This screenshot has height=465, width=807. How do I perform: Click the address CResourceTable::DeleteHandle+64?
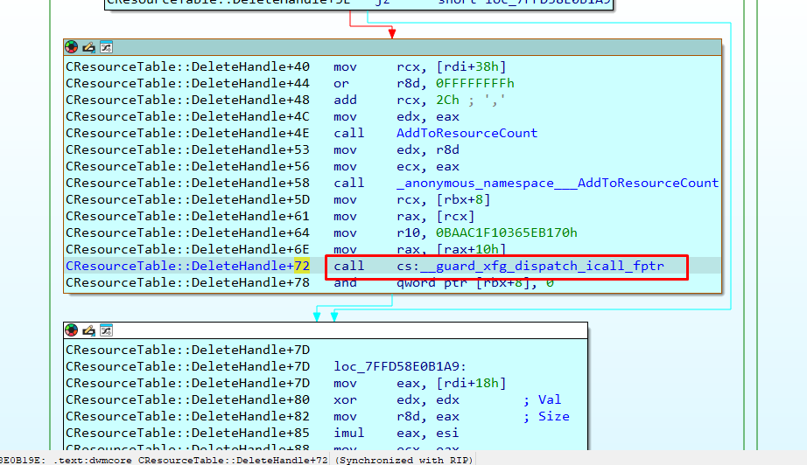point(187,232)
